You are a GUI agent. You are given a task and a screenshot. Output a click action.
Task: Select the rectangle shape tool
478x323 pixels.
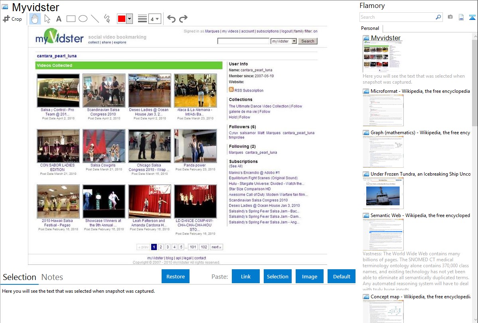[71, 19]
